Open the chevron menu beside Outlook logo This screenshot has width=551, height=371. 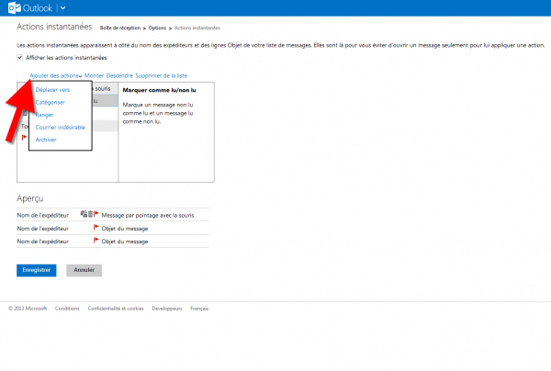point(62,7)
